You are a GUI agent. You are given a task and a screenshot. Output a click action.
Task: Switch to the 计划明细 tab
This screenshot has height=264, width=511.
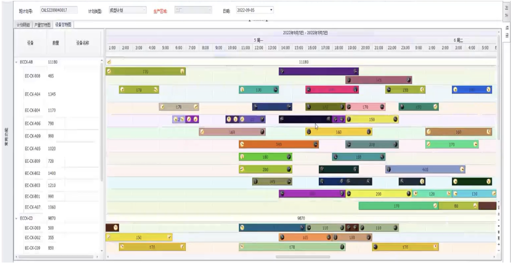24,25
